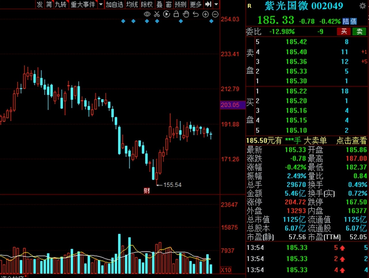Start chart replay with the play icon
369x278 pixels.
tap(167, 14)
